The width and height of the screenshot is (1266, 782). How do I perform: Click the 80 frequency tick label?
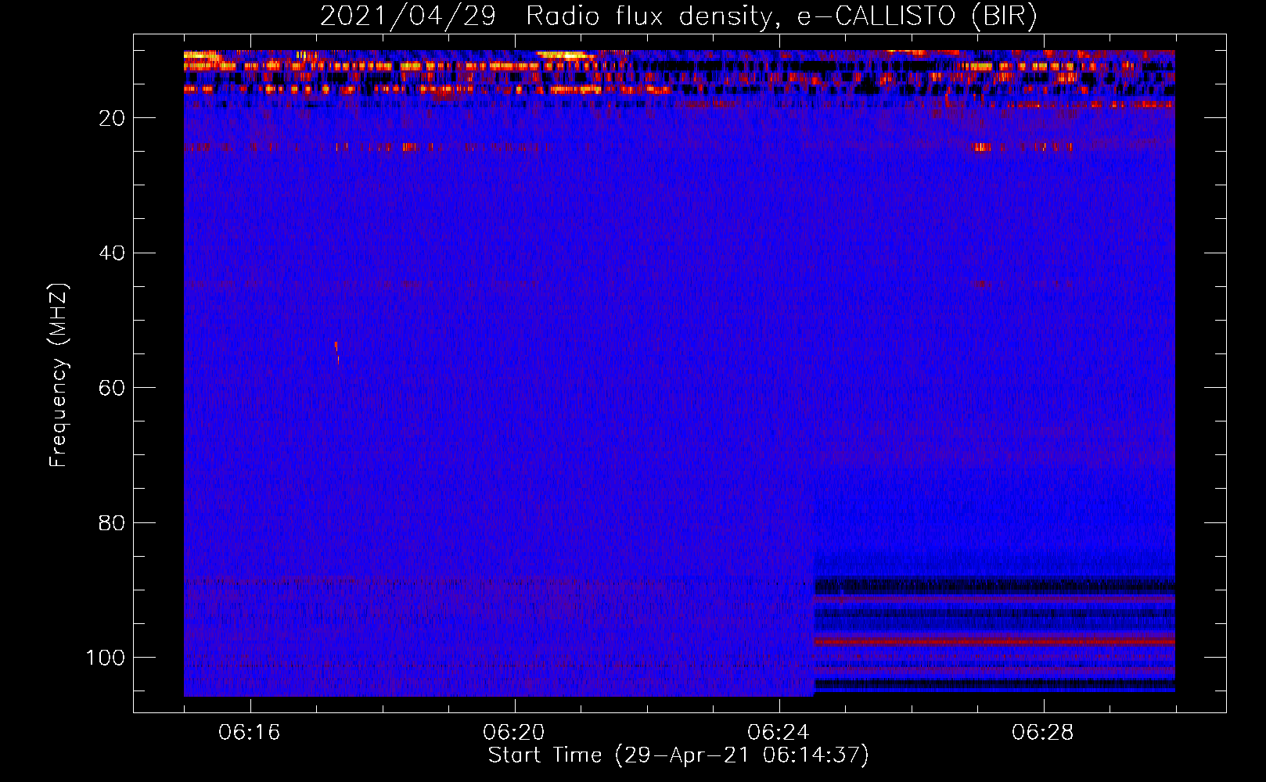click(x=112, y=522)
